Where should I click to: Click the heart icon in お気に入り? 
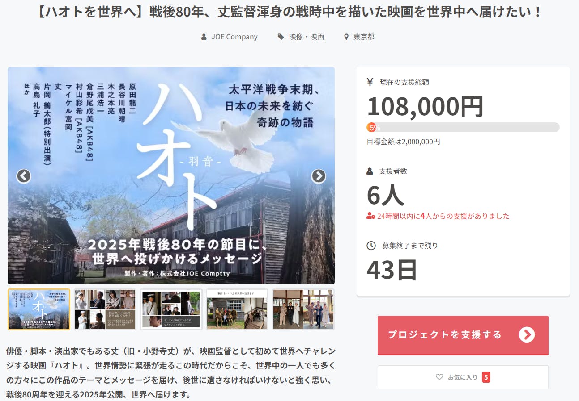[439, 377]
